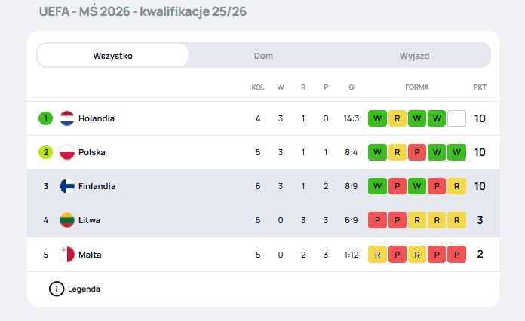Click the Legenda info icon
This screenshot has width=525, height=321.
57,289
